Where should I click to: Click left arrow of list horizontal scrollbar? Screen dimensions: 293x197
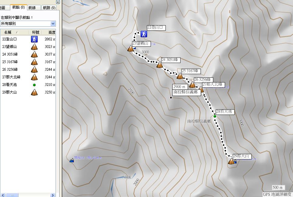[2, 195]
